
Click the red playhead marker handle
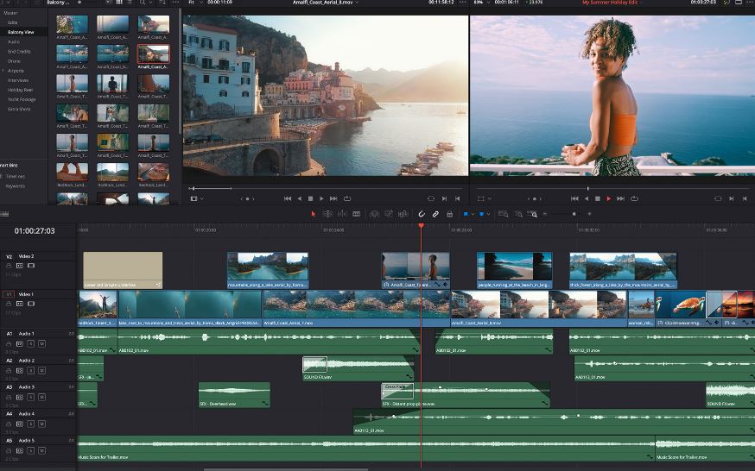pos(422,225)
